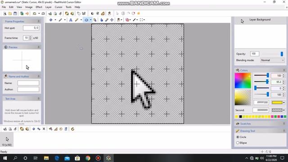Collapse the Name and Author panel
Screen dimensions: 288x162
pos(39,76)
